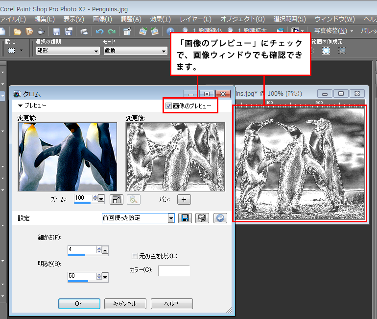Image resolution: width=377 pixels, height=319 pixels.
Task: Open the 設定 preset dropdown arrow
Action: point(21,51)
